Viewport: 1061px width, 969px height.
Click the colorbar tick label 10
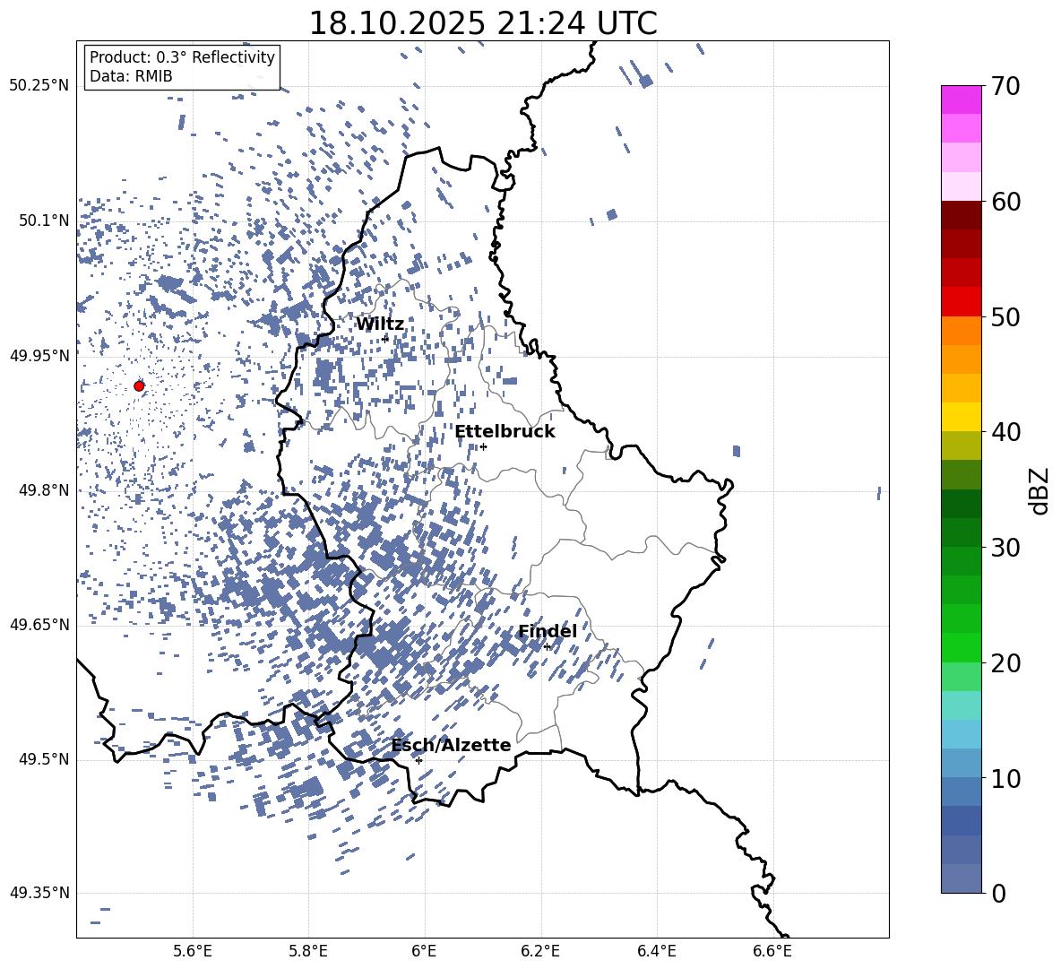point(1006,778)
